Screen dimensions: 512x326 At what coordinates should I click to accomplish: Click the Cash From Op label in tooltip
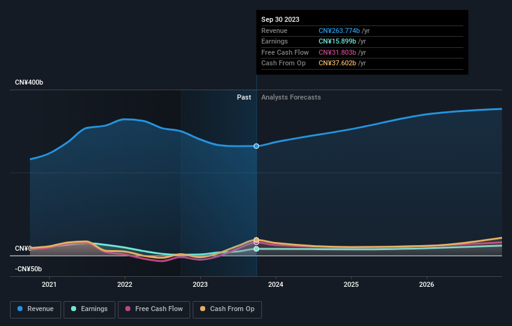coord(283,63)
